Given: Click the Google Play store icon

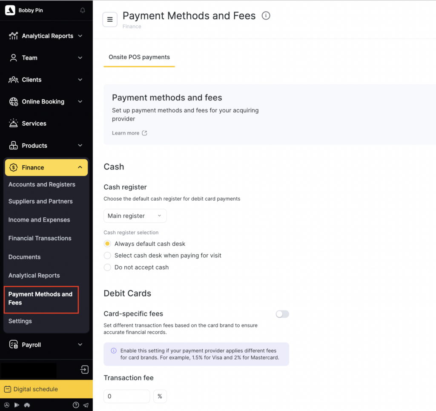Looking at the screenshot, I should coord(17,405).
